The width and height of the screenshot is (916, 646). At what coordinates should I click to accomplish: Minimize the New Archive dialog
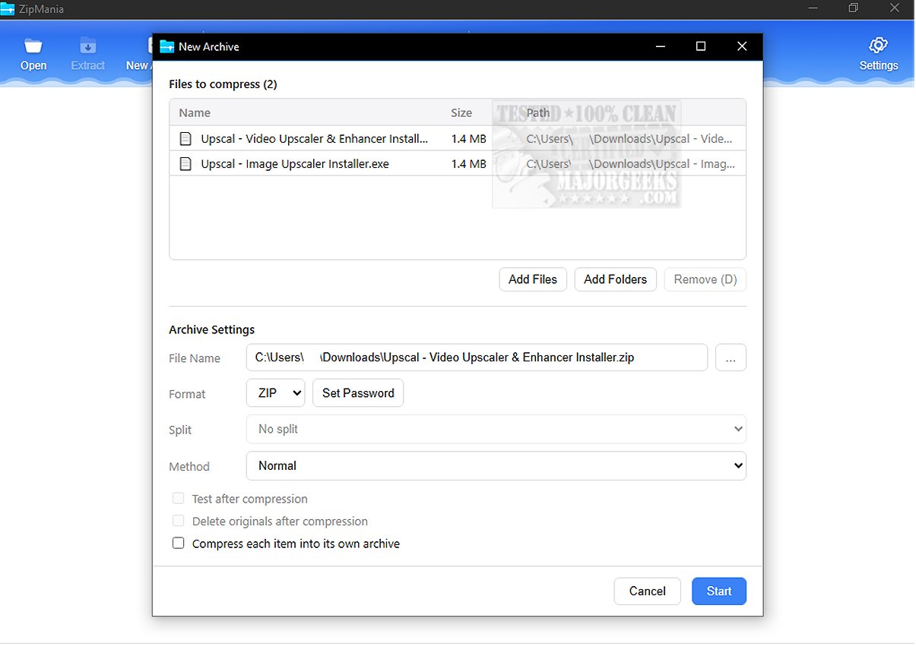[x=660, y=46]
